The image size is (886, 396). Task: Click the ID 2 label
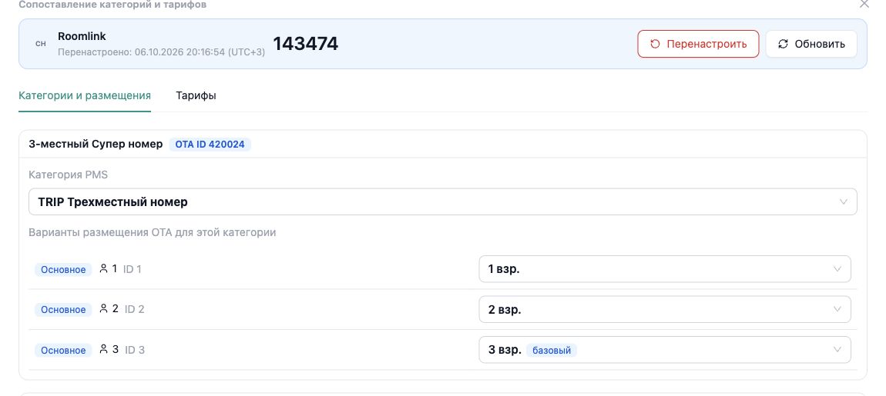pyautogui.click(x=135, y=310)
